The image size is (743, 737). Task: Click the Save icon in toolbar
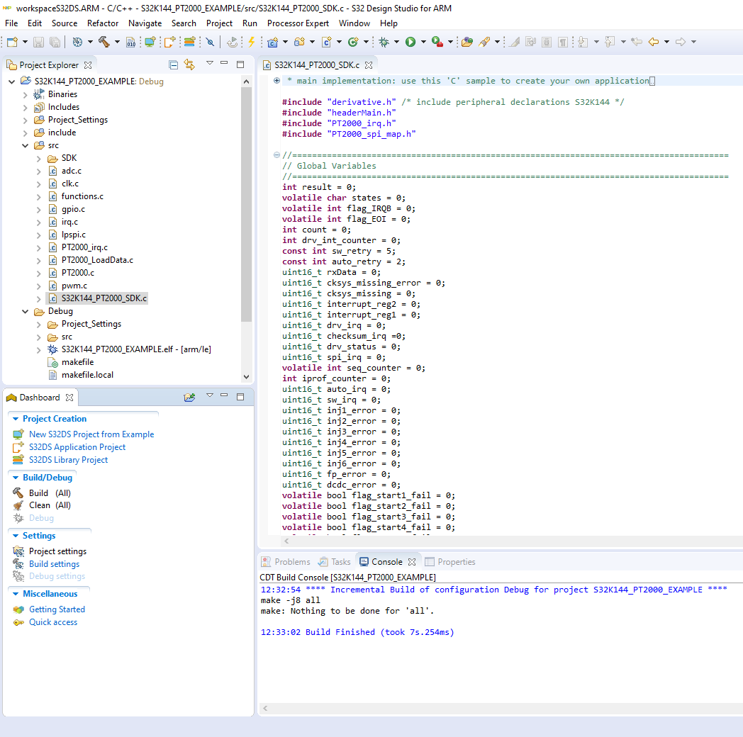(38, 42)
